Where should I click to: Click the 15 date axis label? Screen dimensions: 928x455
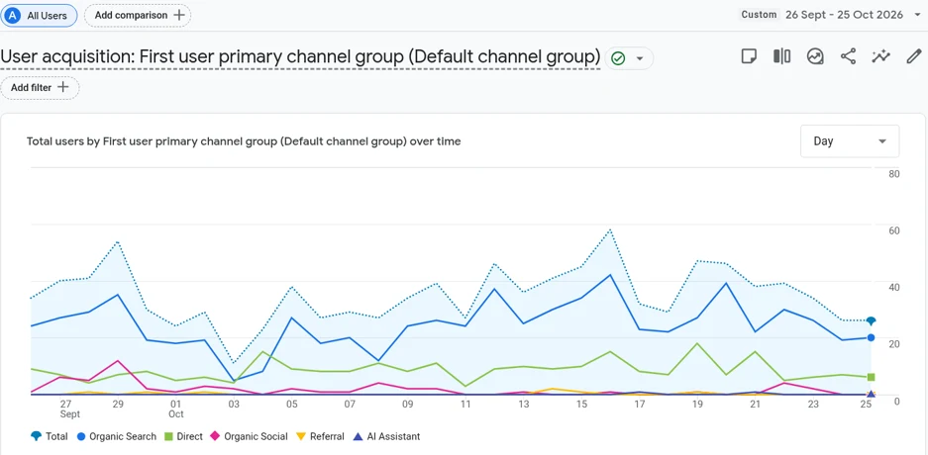pos(581,405)
